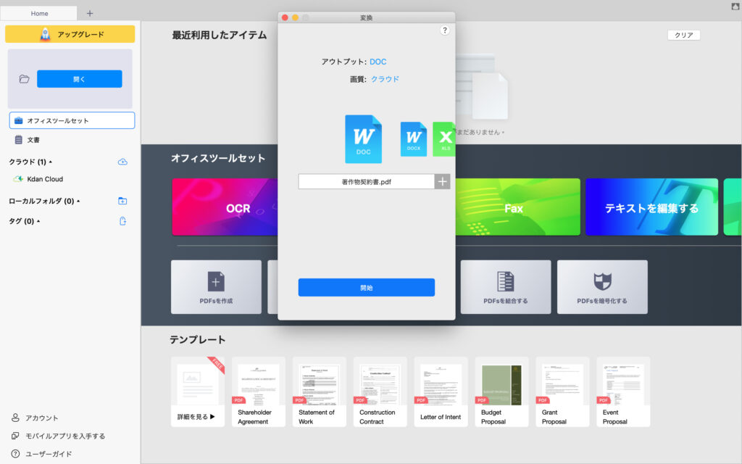Select the XLS format icon
This screenshot has height=464, width=742.
pyautogui.click(x=444, y=138)
